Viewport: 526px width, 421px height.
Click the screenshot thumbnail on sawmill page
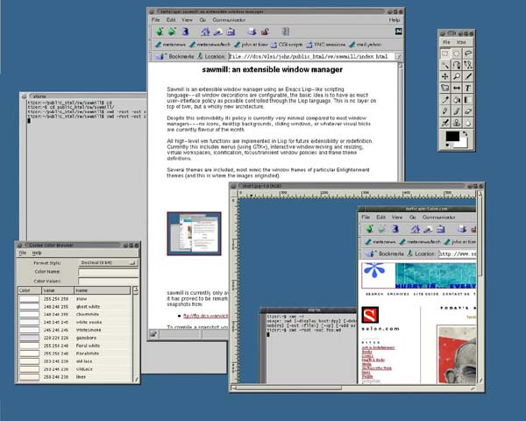194,233
